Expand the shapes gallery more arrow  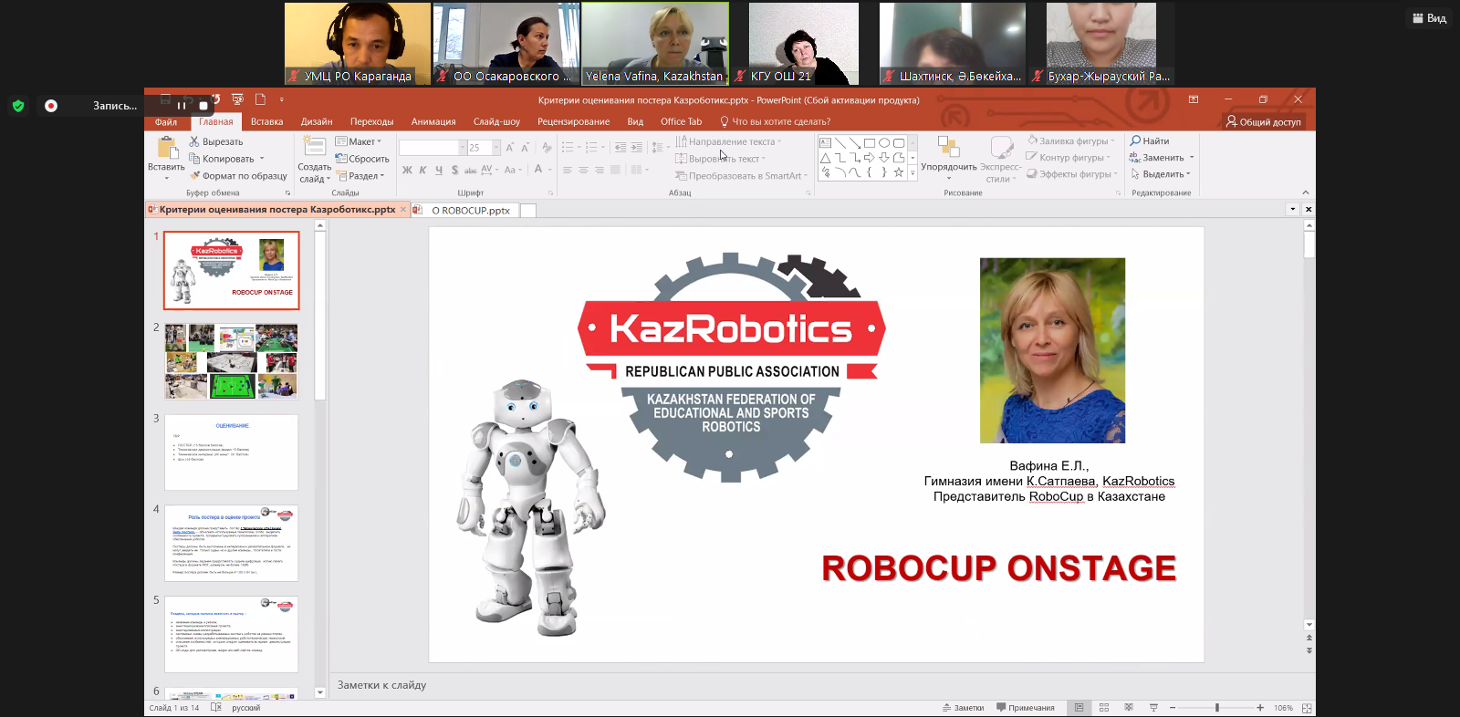912,173
